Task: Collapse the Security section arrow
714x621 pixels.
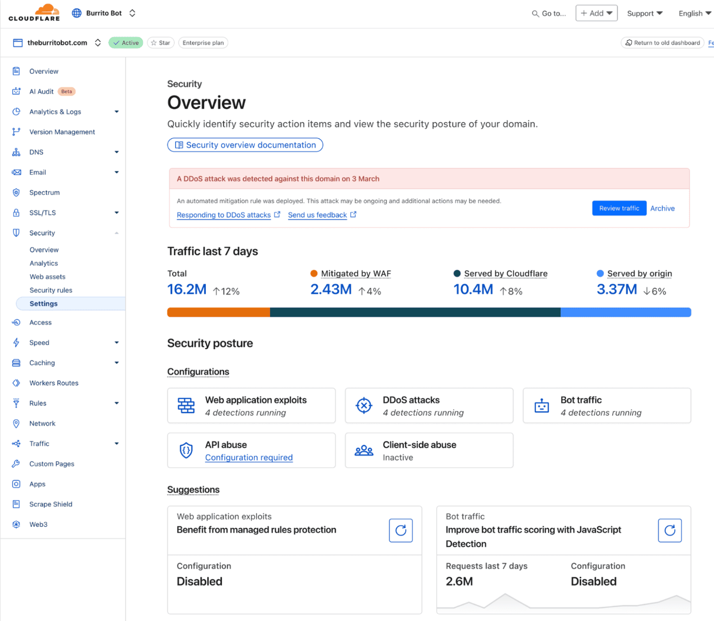Action: (x=117, y=233)
